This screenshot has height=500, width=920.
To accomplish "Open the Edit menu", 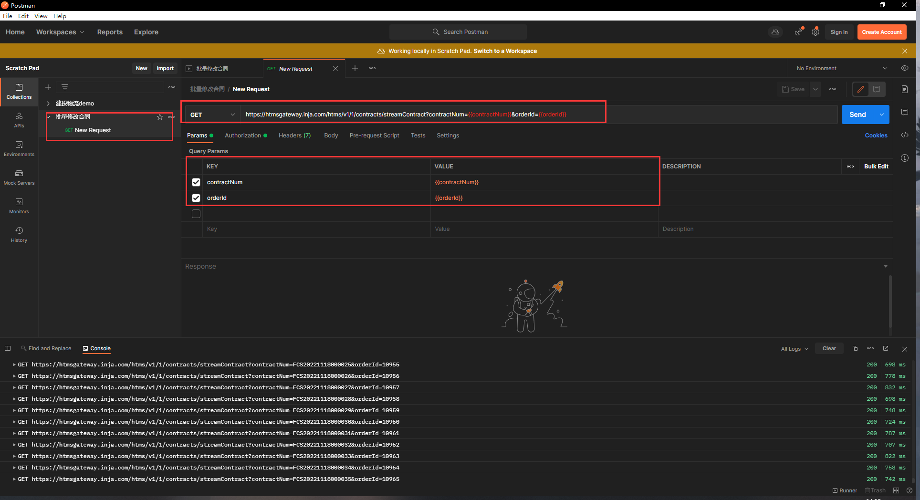I will pos(23,16).
